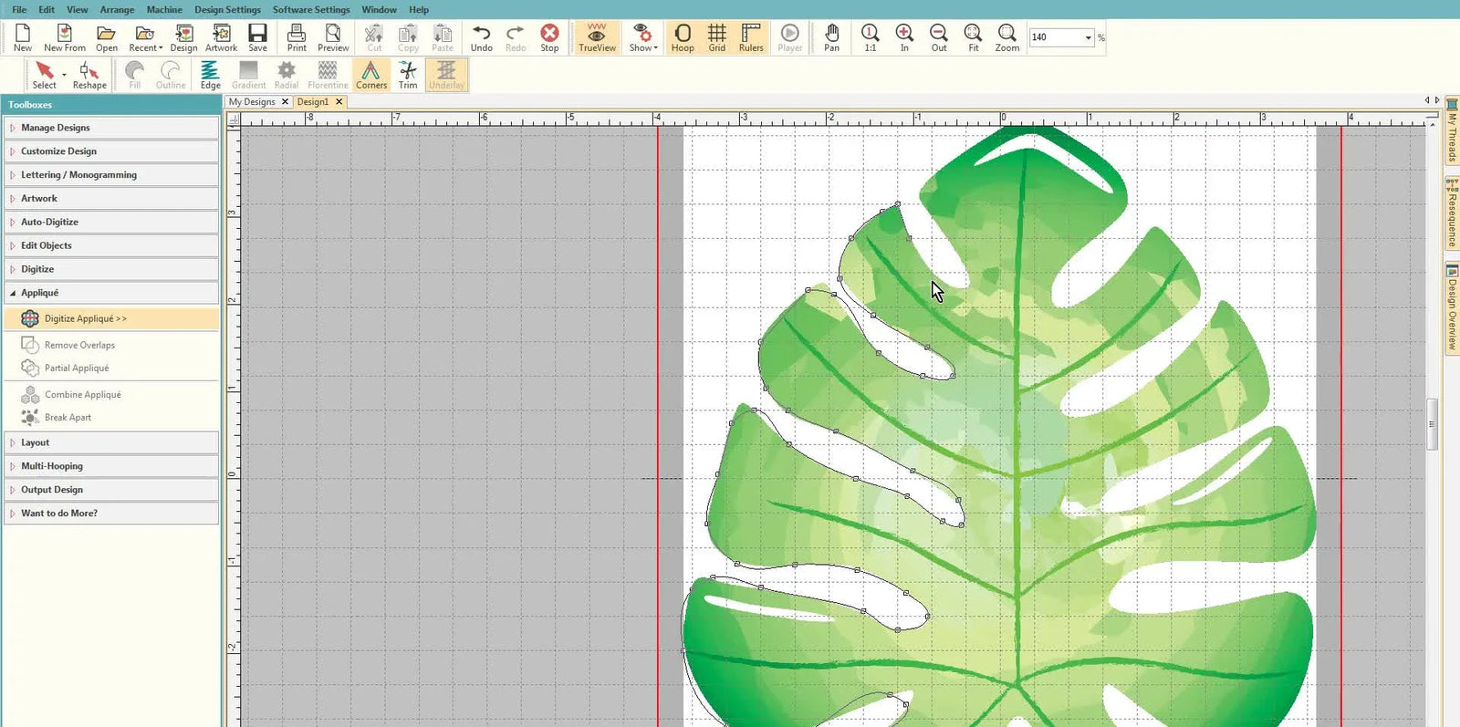Open the Help menu

pos(419,9)
